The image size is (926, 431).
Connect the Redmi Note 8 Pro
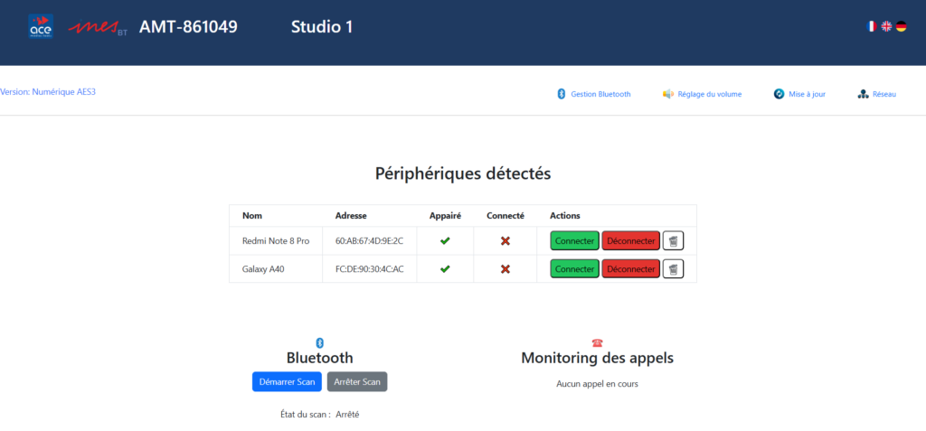[574, 240]
